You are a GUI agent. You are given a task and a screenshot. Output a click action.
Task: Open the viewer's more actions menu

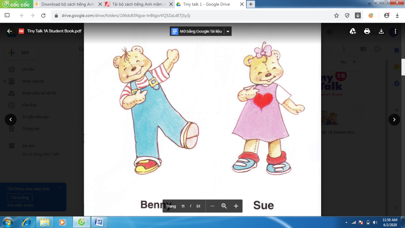click(395, 31)
